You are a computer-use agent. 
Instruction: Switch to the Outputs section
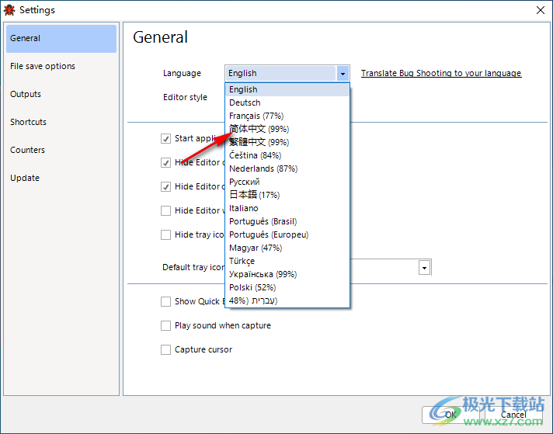[61, 94]
